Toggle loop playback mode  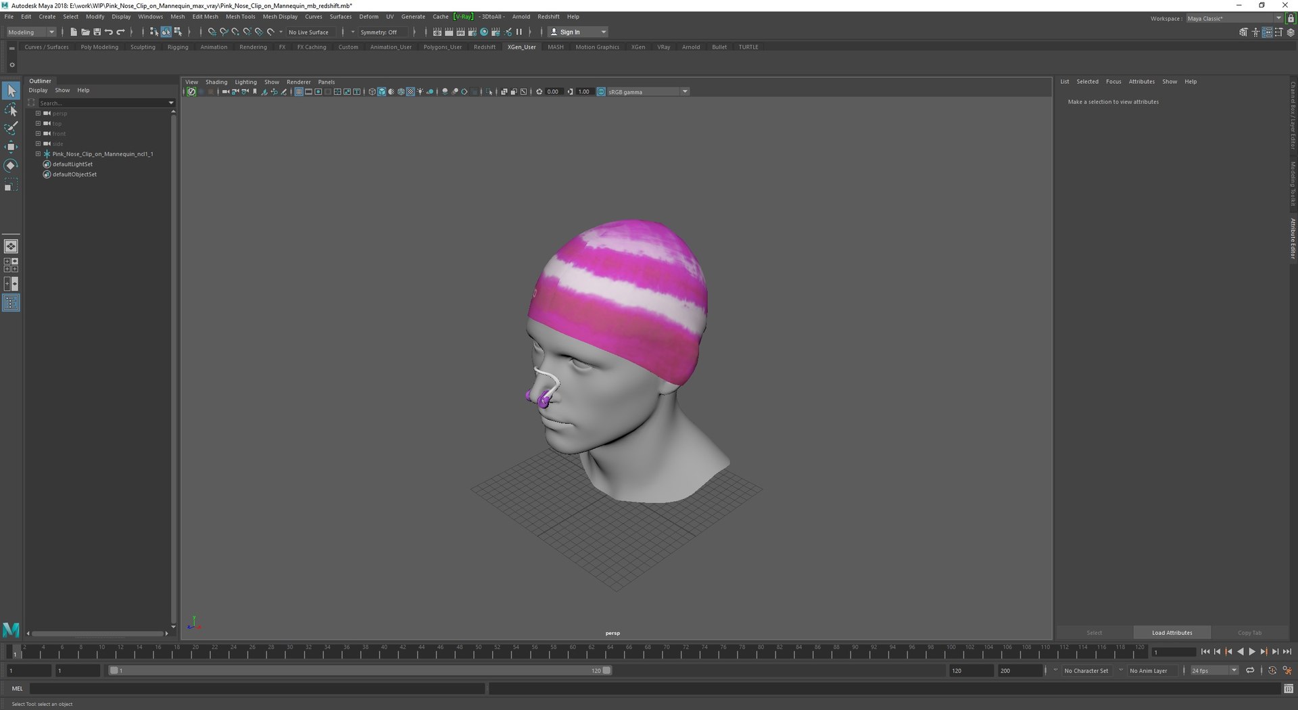tap(1250, 671)
